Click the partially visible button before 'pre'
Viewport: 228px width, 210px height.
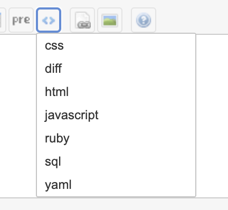pos(3,20)
